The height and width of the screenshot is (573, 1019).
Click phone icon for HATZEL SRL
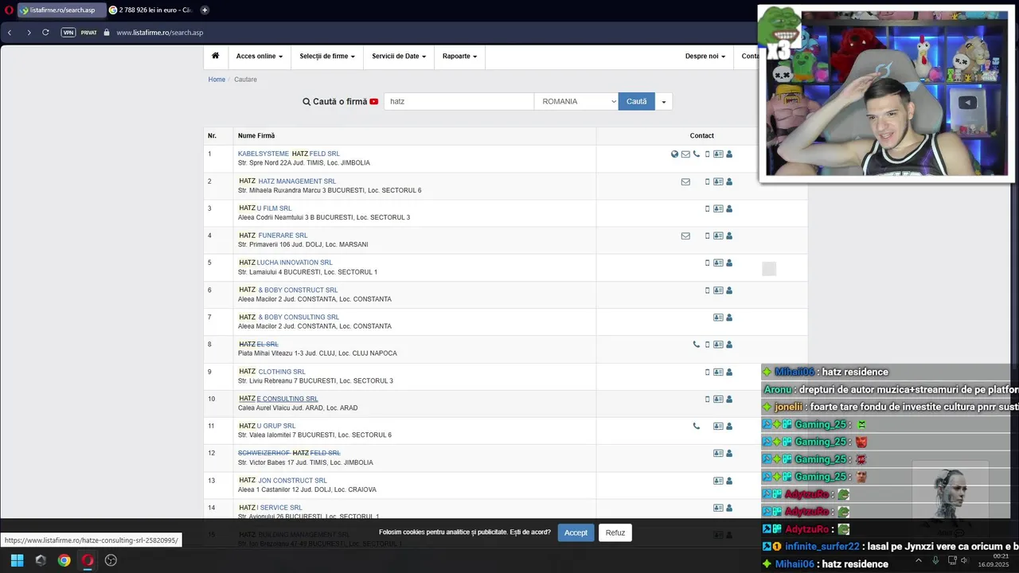[x=697, y=345]
